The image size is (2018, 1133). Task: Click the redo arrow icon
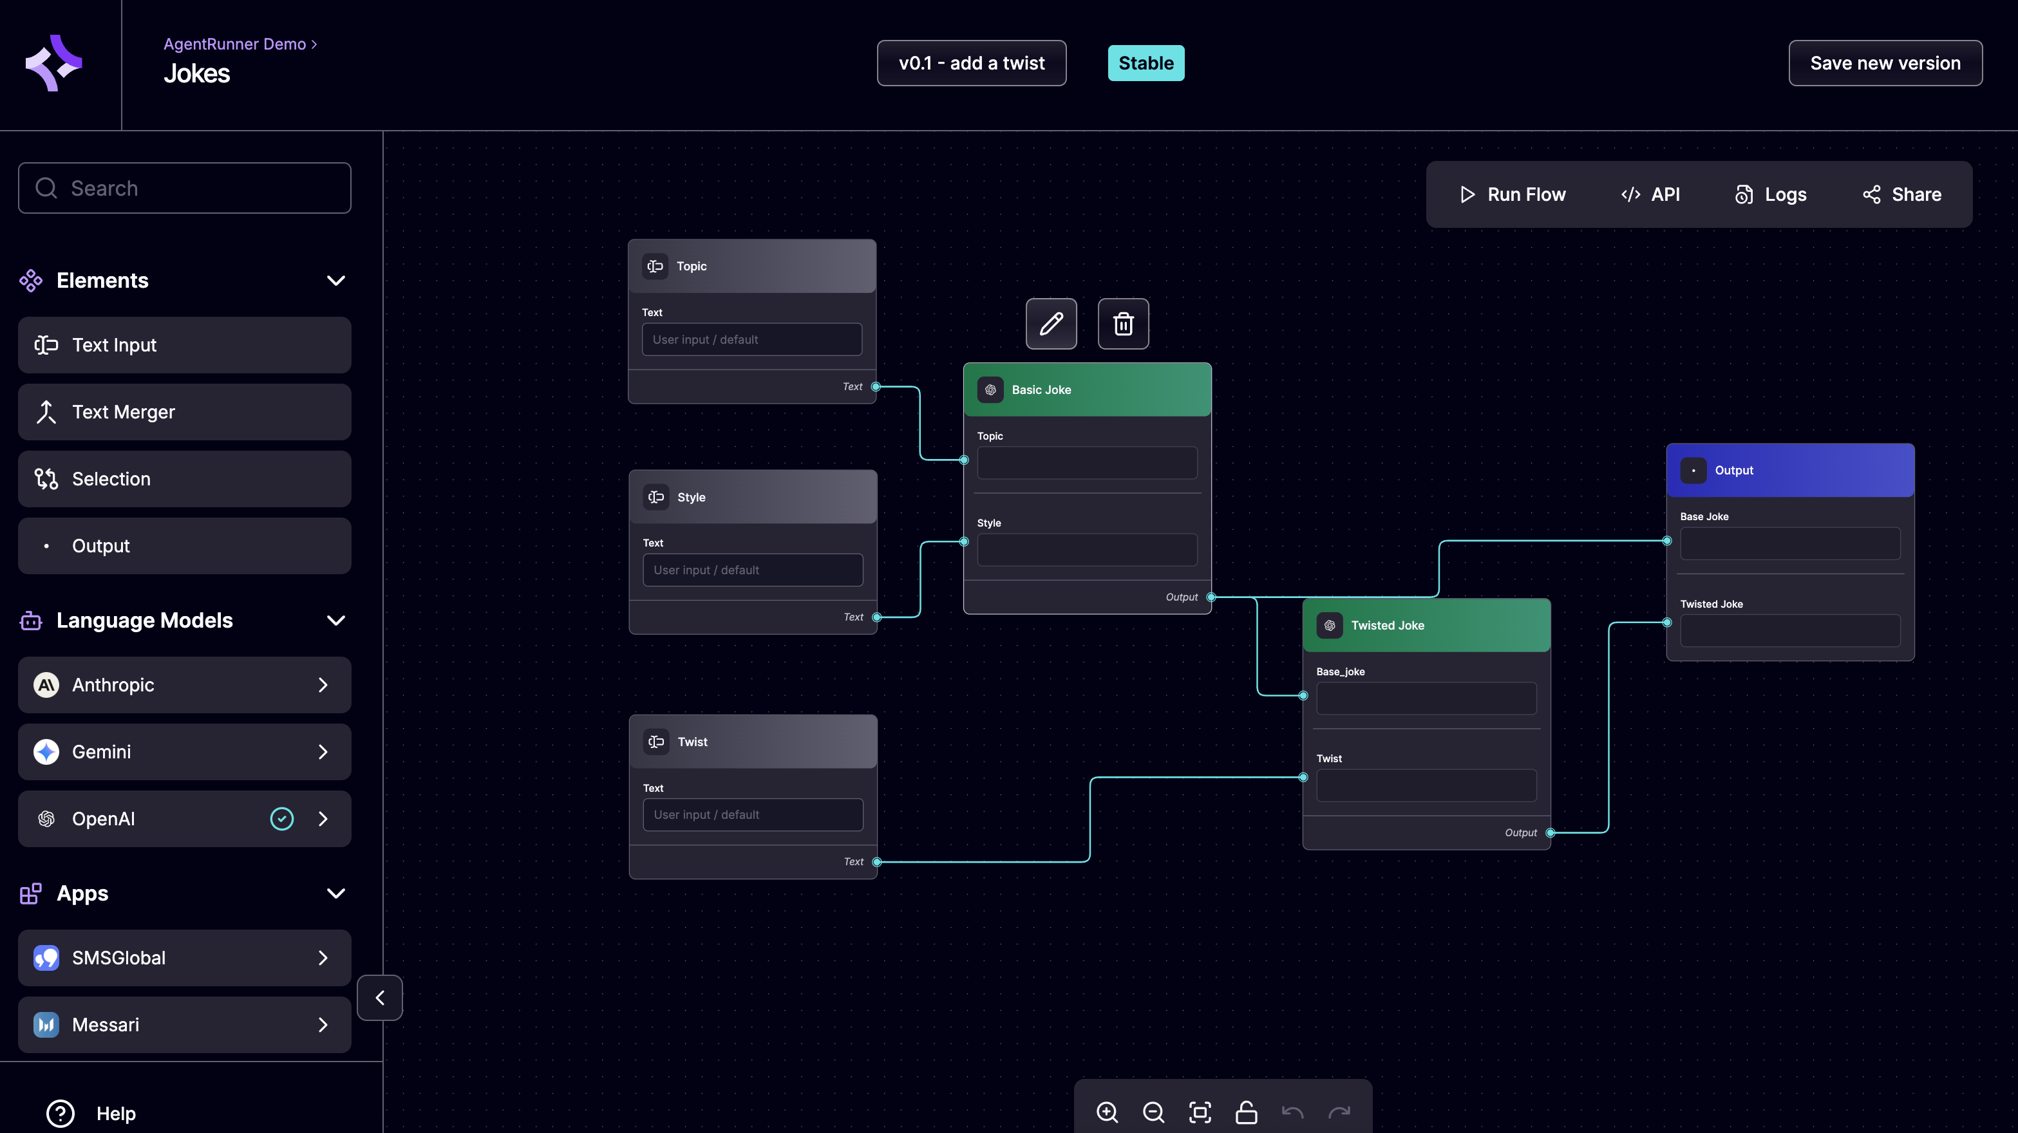coord(1339,1112)
